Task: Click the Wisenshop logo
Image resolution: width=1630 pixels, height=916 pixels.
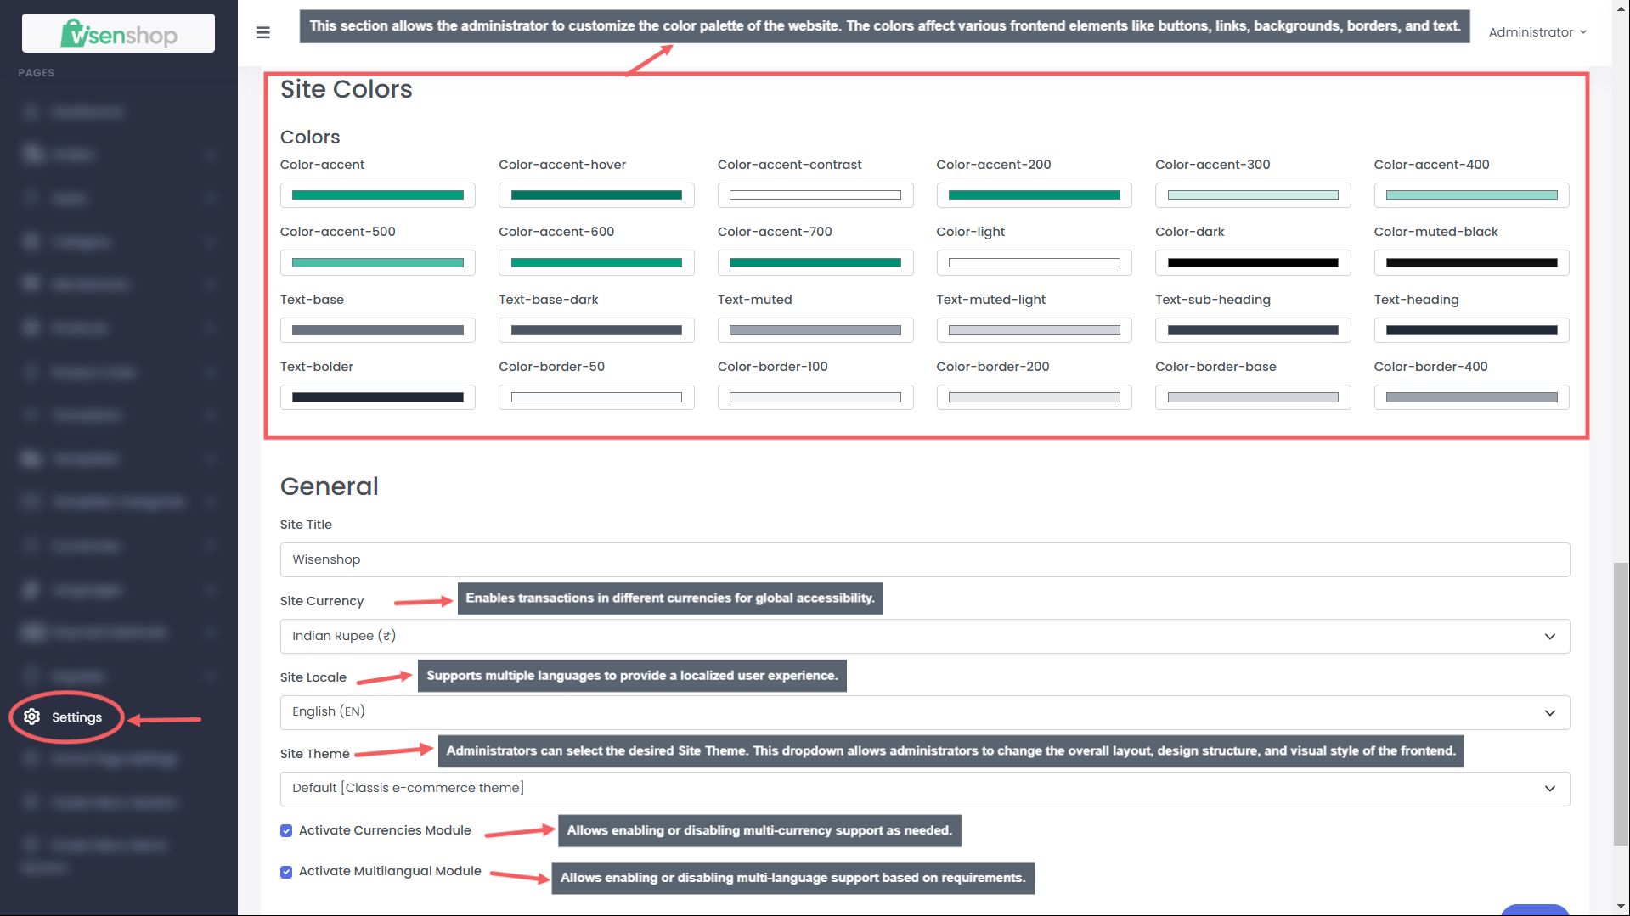Action: pos(119,33)
